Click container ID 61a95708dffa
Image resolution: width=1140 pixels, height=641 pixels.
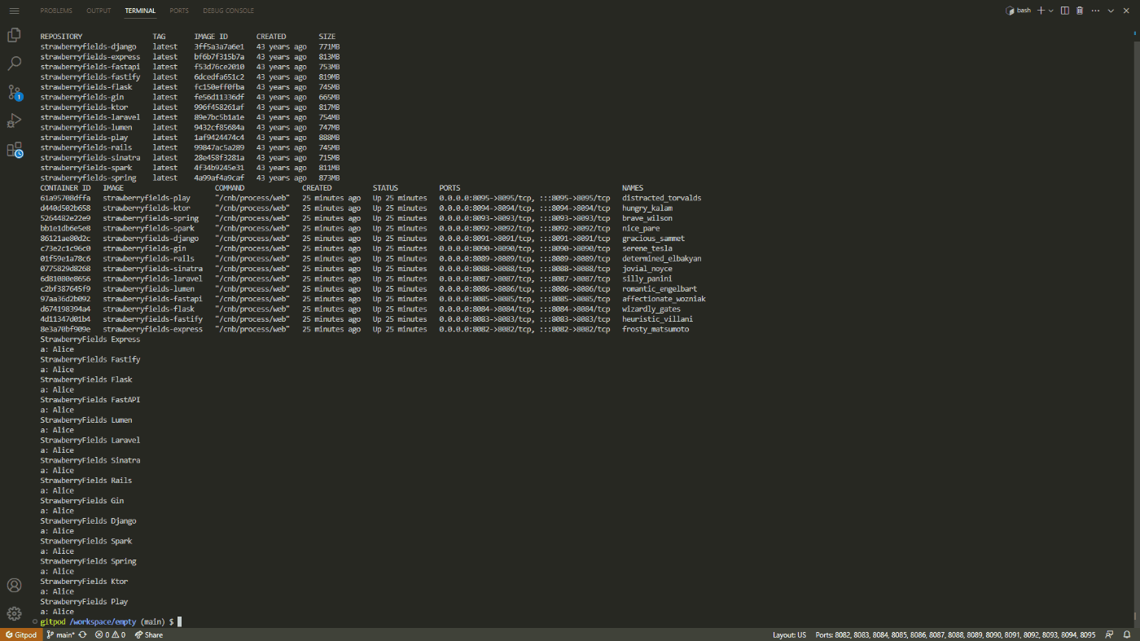[65, 198]
